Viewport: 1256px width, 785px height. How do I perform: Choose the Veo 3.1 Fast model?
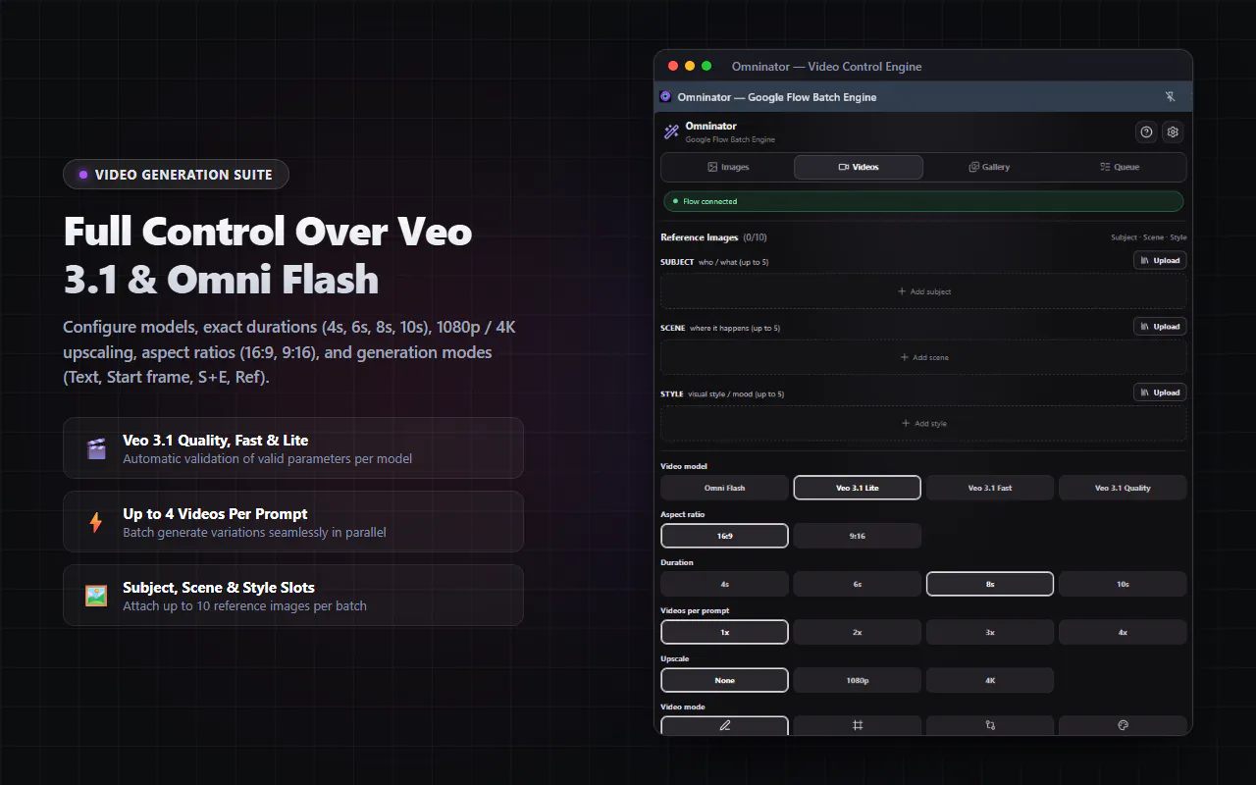990,488
